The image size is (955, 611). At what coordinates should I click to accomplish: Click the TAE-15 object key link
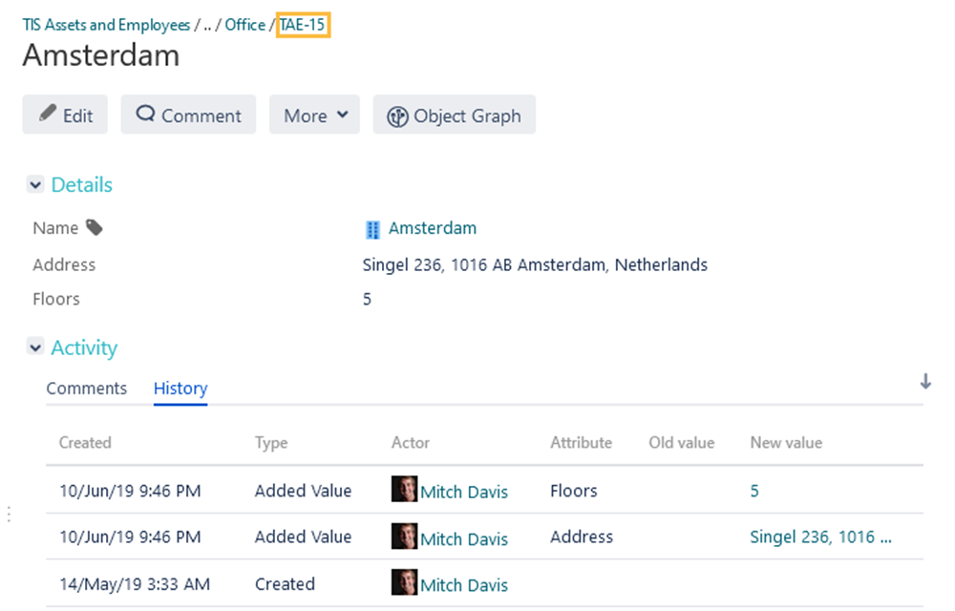(x=303, y=25)
